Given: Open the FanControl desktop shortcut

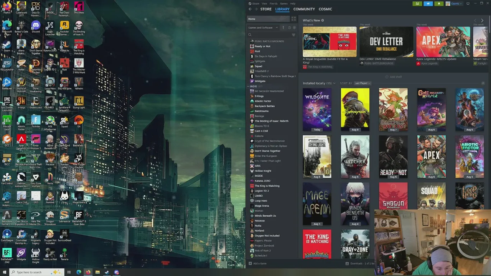Looking at the screenshot, I should pyautogui.click(x=7, y=179).
